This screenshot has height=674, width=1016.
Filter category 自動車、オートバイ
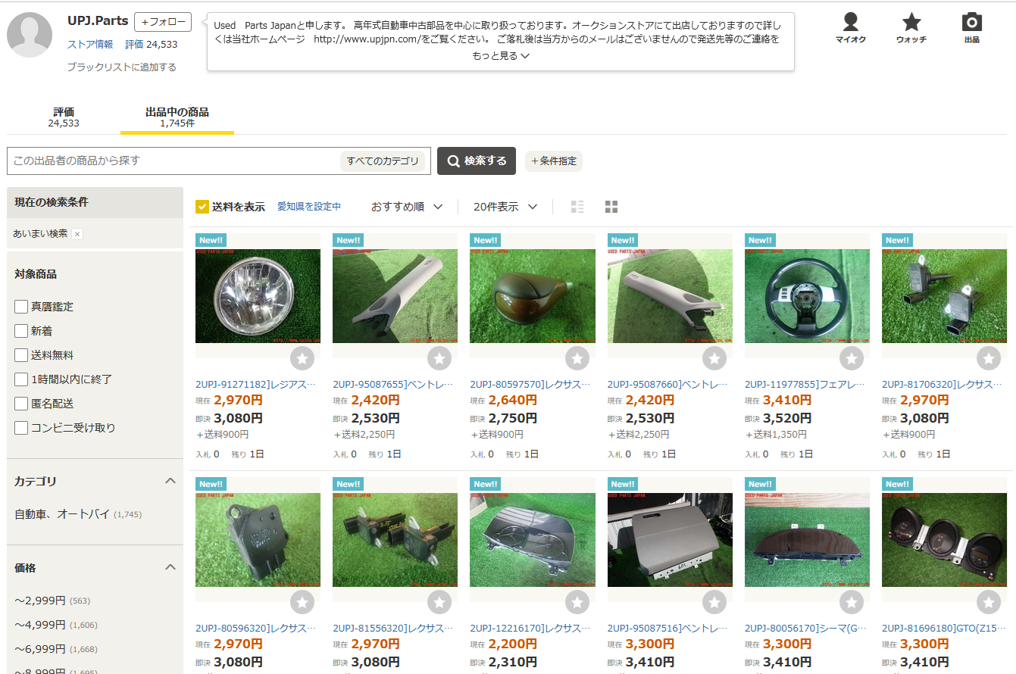(78, 514)
